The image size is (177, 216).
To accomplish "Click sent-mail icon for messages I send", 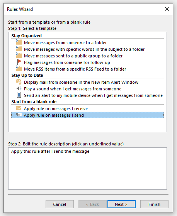I will pos(19,115).
